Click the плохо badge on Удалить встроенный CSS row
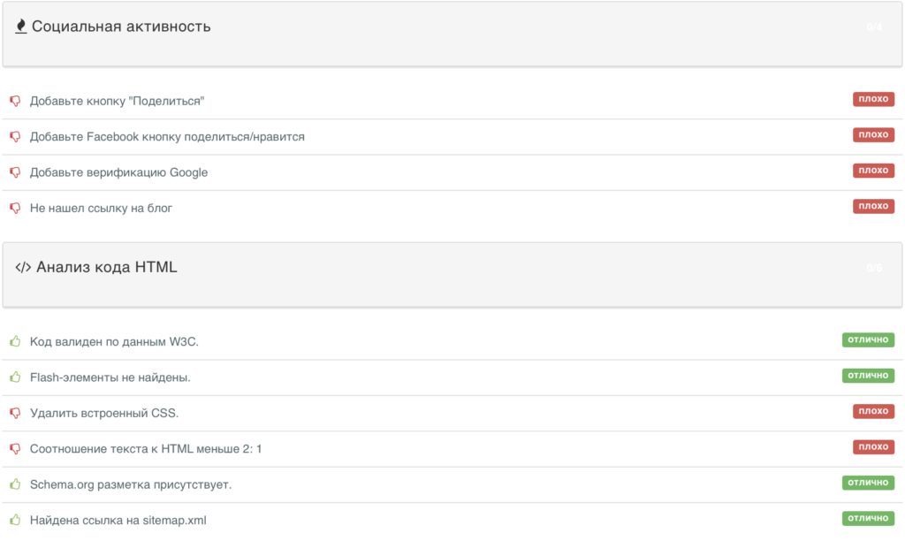This screenshot has width=905, height=541. tap(873, 411)
